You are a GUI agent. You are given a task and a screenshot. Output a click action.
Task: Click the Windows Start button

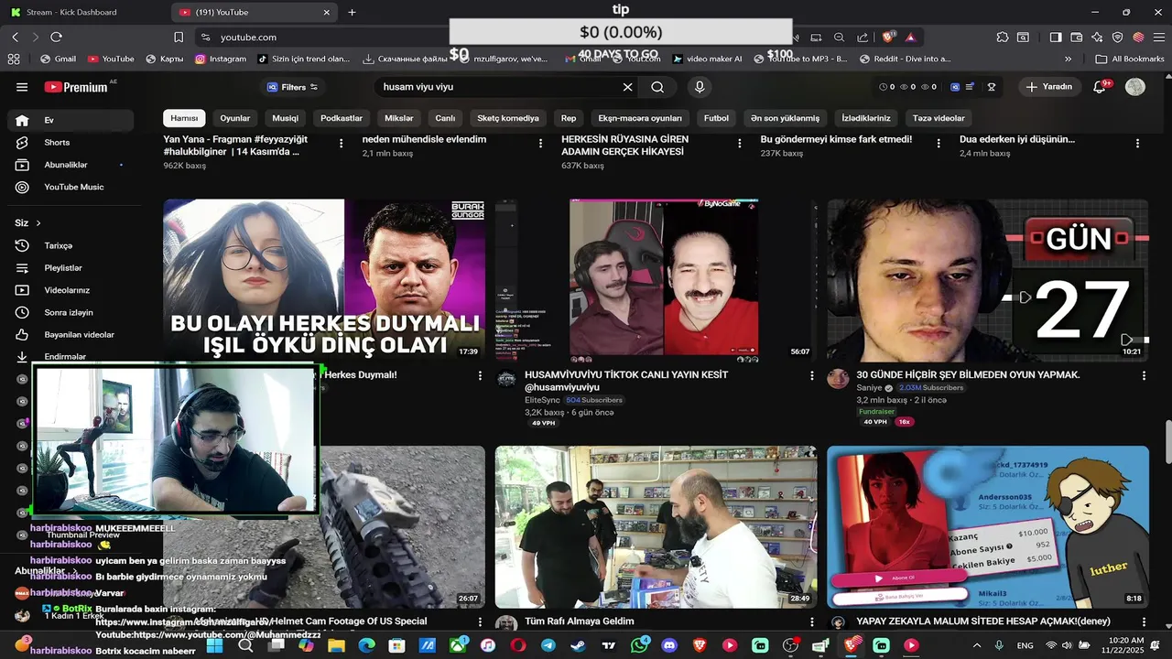(x=213, y=645)
